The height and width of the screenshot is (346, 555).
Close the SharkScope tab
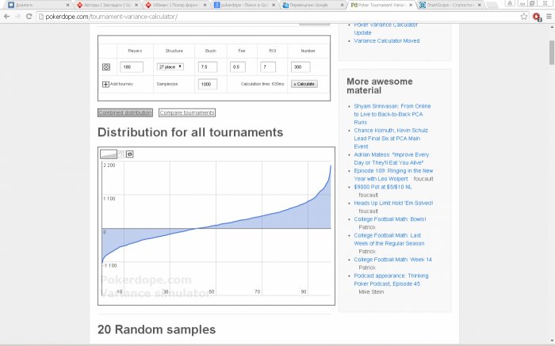(x=480, y=6)
